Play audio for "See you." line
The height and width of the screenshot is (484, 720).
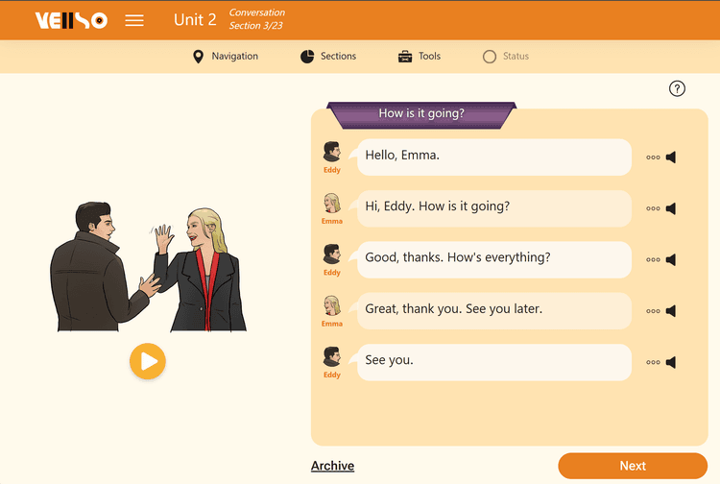671,362
